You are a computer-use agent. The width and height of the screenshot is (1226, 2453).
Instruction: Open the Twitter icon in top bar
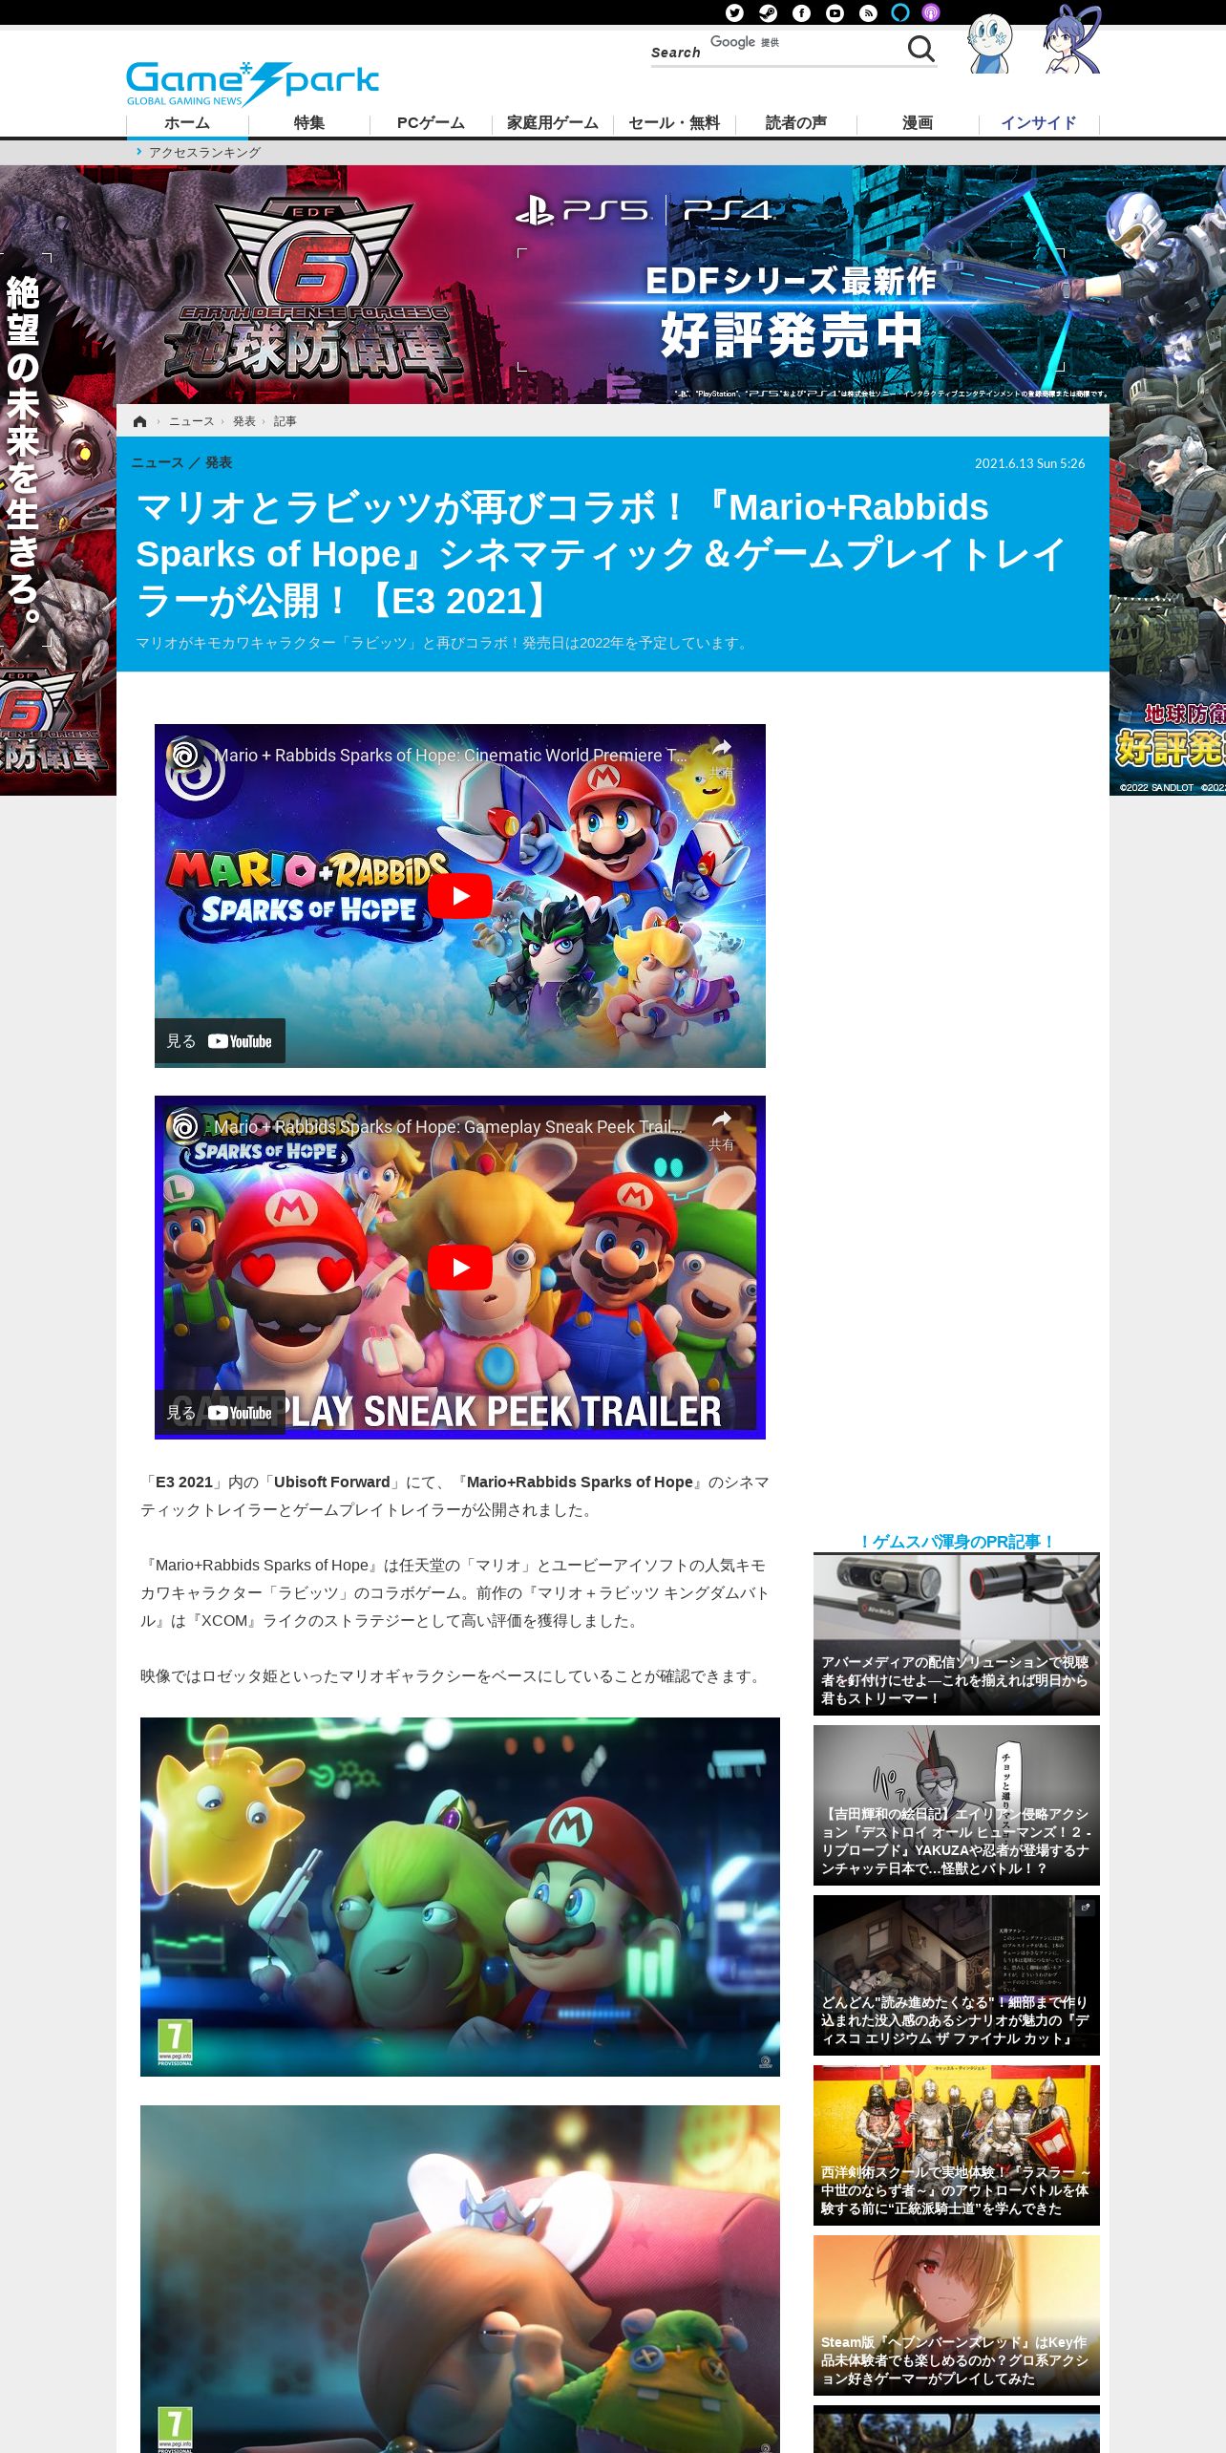(x=734, y=12)
